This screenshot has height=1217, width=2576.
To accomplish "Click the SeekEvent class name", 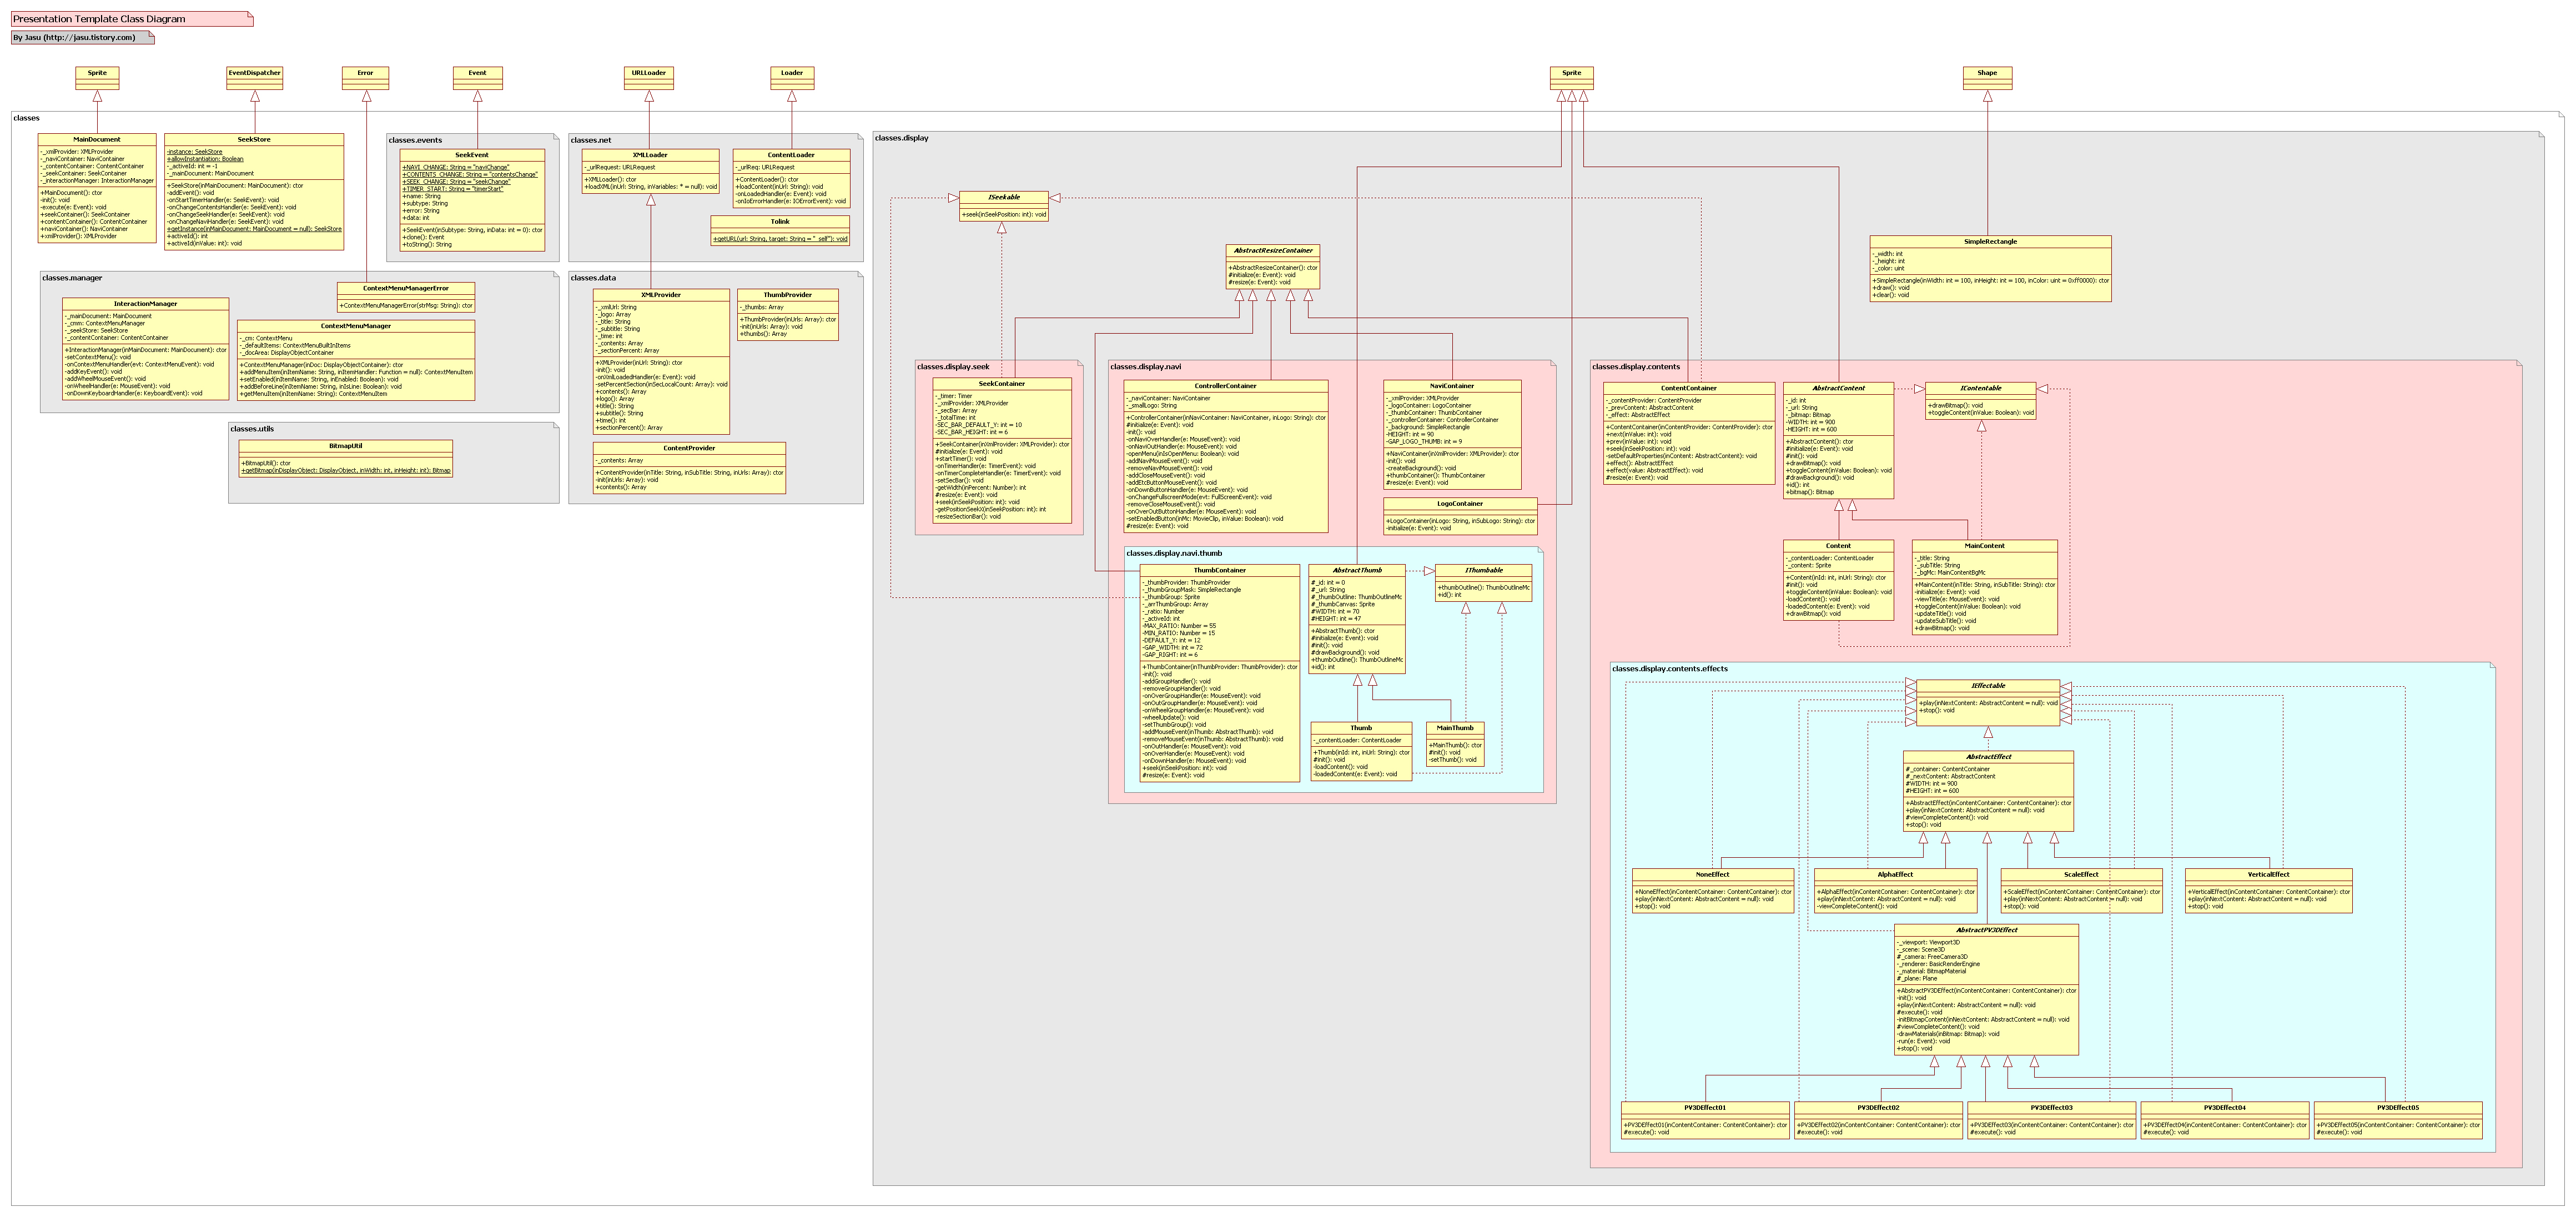I will coord(472,155).
